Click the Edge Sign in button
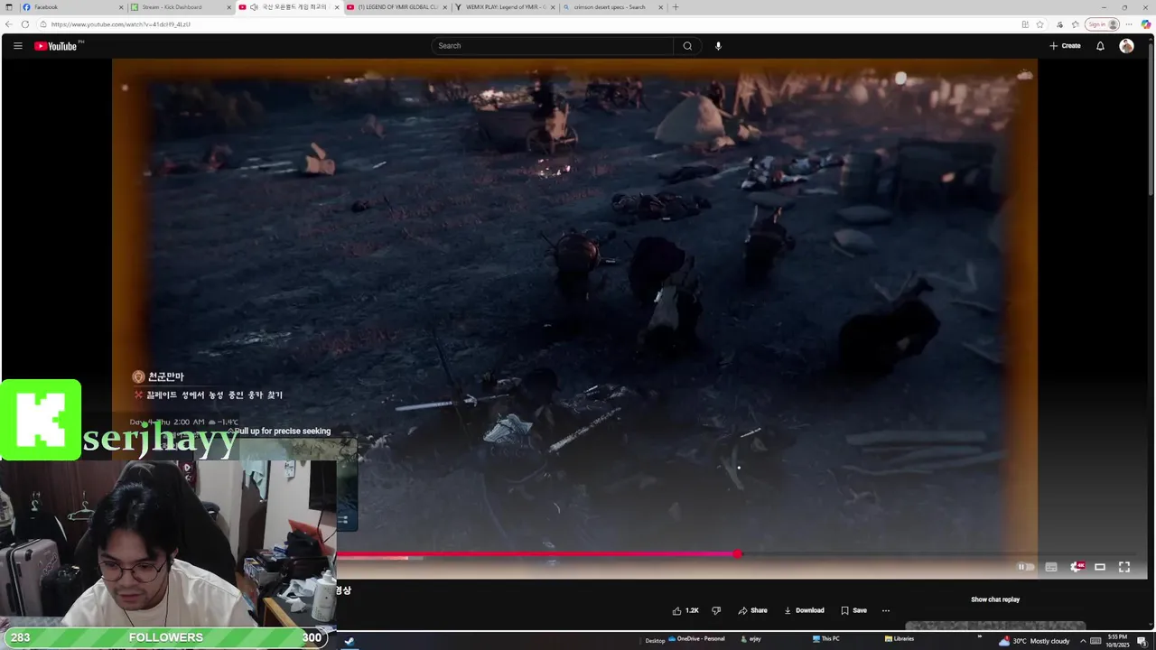This screenshot has width=1156, height=650. (1102, 24)
